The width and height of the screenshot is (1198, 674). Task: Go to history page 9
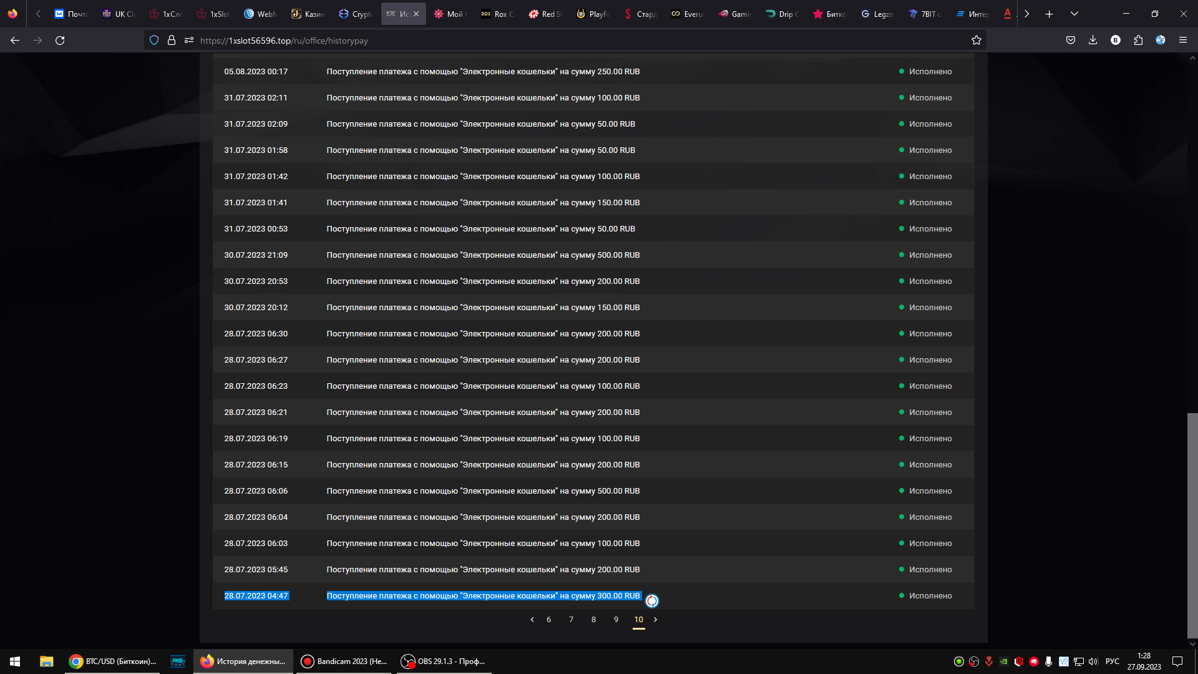pyautogui.click(x=616, y=620)
